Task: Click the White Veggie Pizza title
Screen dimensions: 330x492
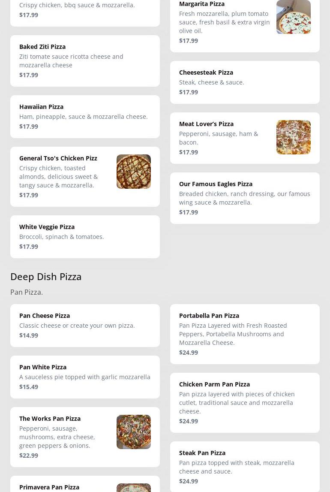Action: [47, 226]
